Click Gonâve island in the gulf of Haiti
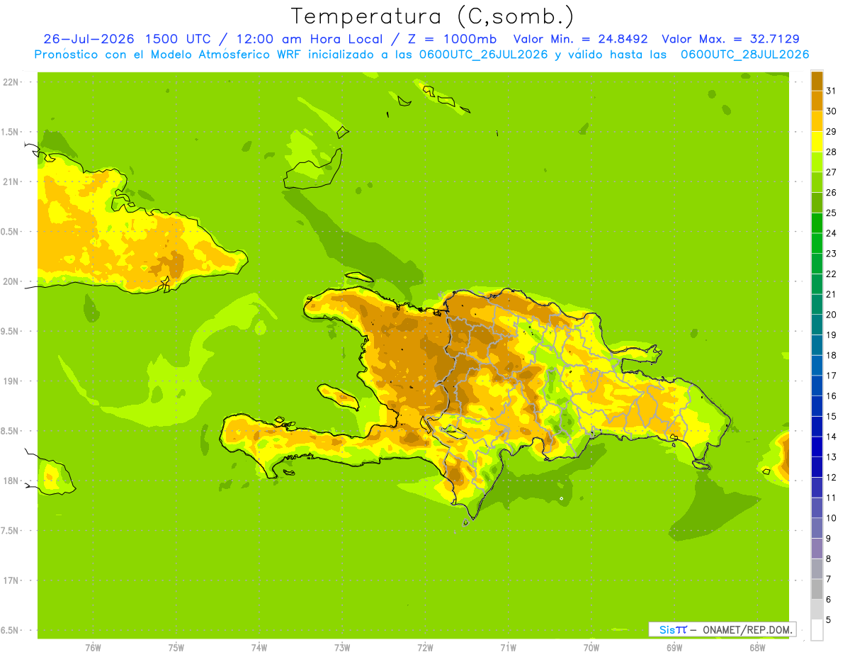 pyautogui.click(x=339, y=395)
